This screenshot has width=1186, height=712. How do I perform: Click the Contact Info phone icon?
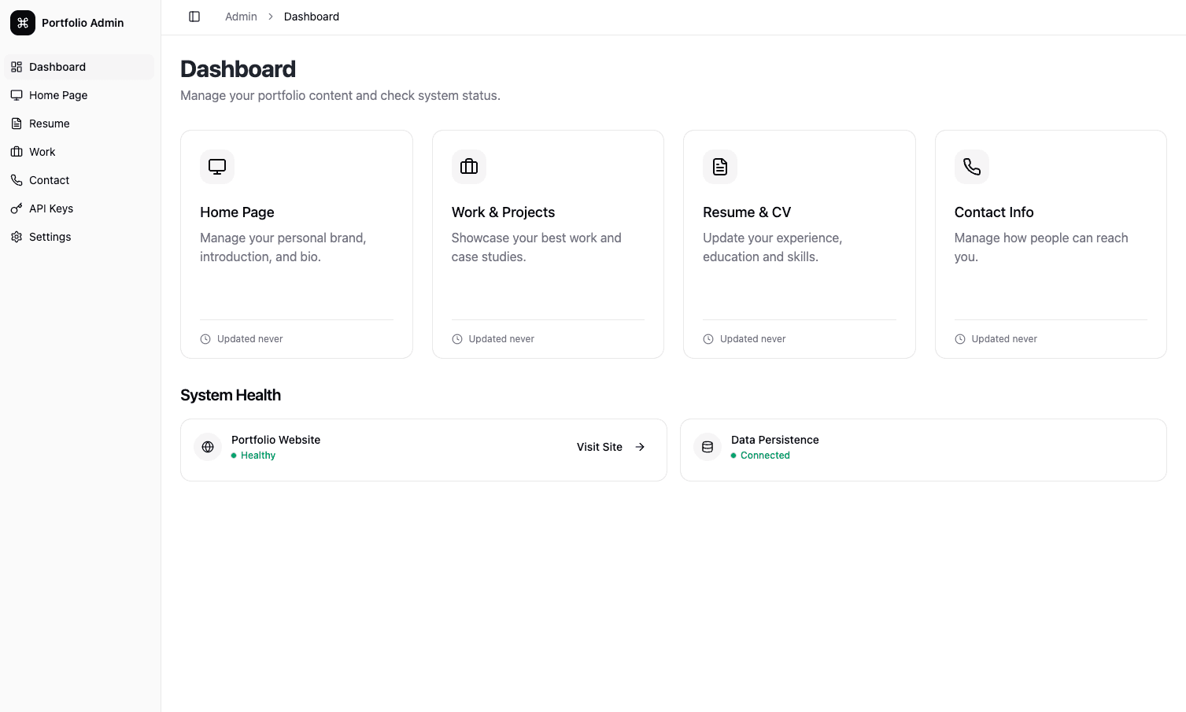(971, 167)
